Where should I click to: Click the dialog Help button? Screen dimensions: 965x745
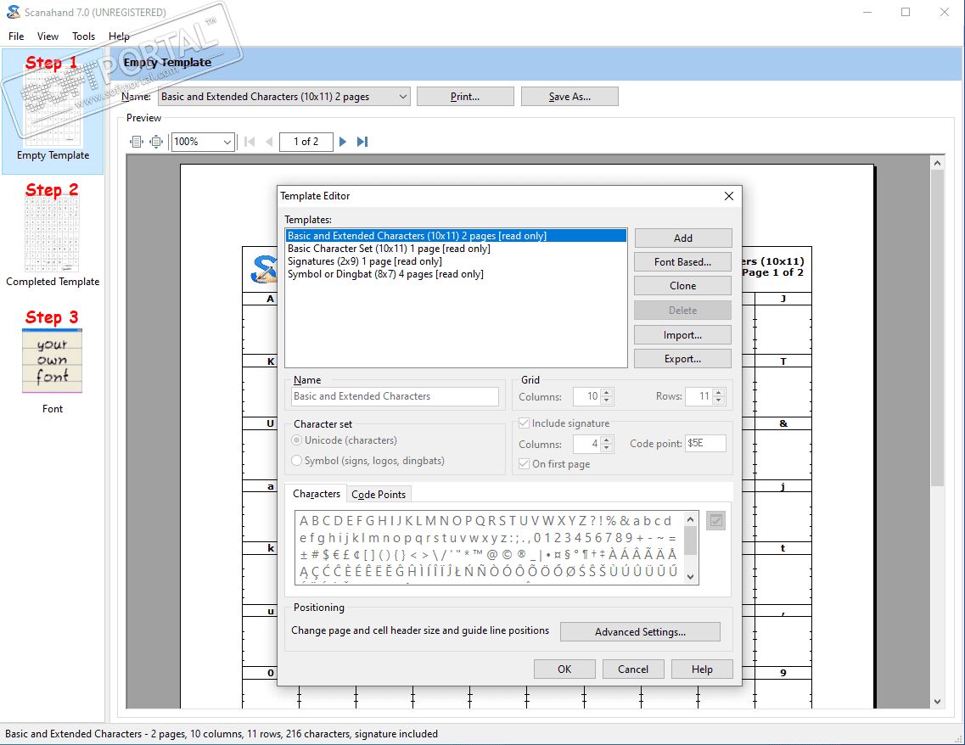point(702,669)
